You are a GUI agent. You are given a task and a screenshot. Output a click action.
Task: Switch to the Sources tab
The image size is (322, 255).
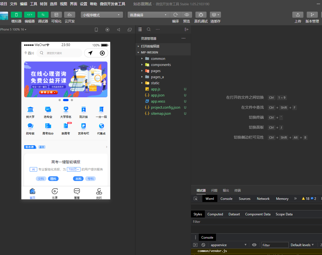click(x=244, y=199)
